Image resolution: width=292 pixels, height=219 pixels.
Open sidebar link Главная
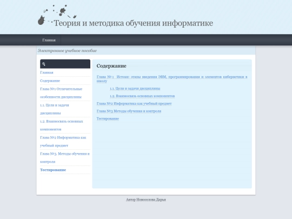pos(47,72)
